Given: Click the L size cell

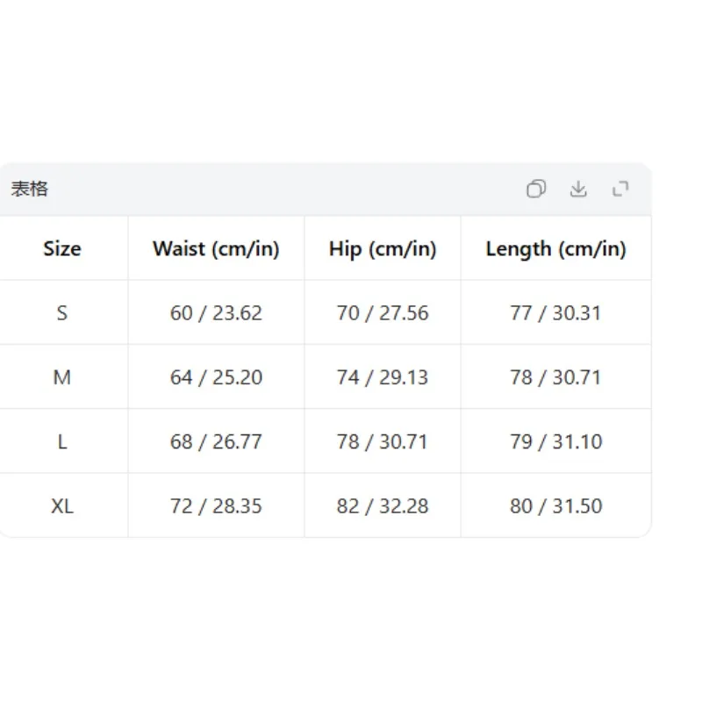Looking at the screenshot, I should [62, 441].
